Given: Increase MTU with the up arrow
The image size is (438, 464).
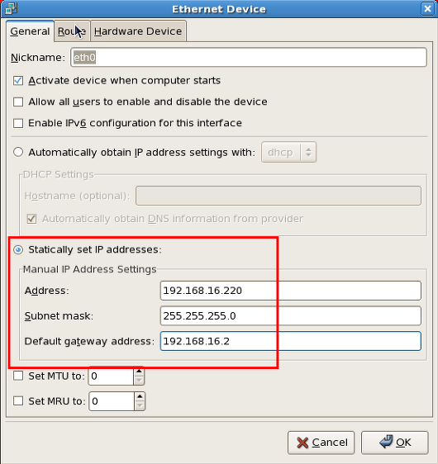Looking at the screenshot, I should click(139, 372).
